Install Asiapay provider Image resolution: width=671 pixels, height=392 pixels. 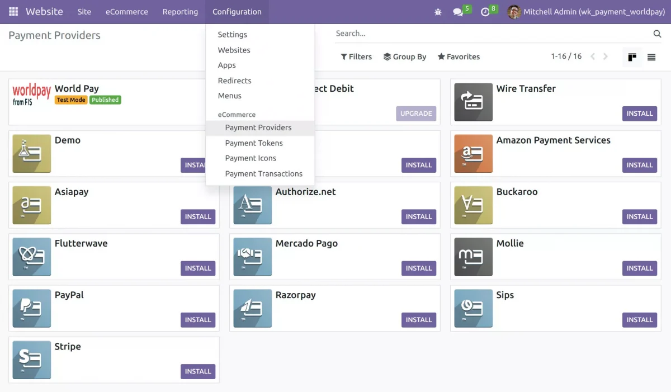coord(198,216)
